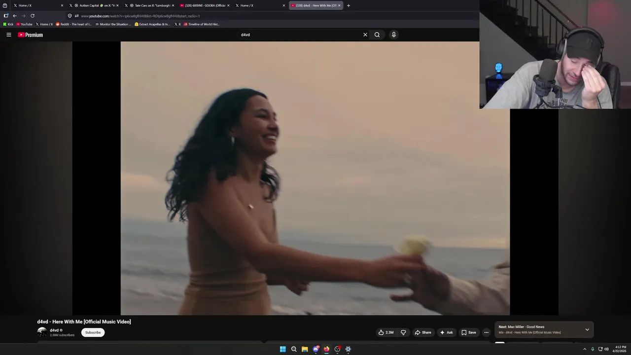Open File Explorer from the taskbar

(x=305, y=349)
